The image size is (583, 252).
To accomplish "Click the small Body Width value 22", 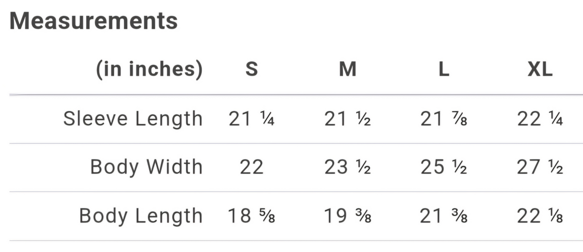I will pyautogui.click(x=251, y=167).
